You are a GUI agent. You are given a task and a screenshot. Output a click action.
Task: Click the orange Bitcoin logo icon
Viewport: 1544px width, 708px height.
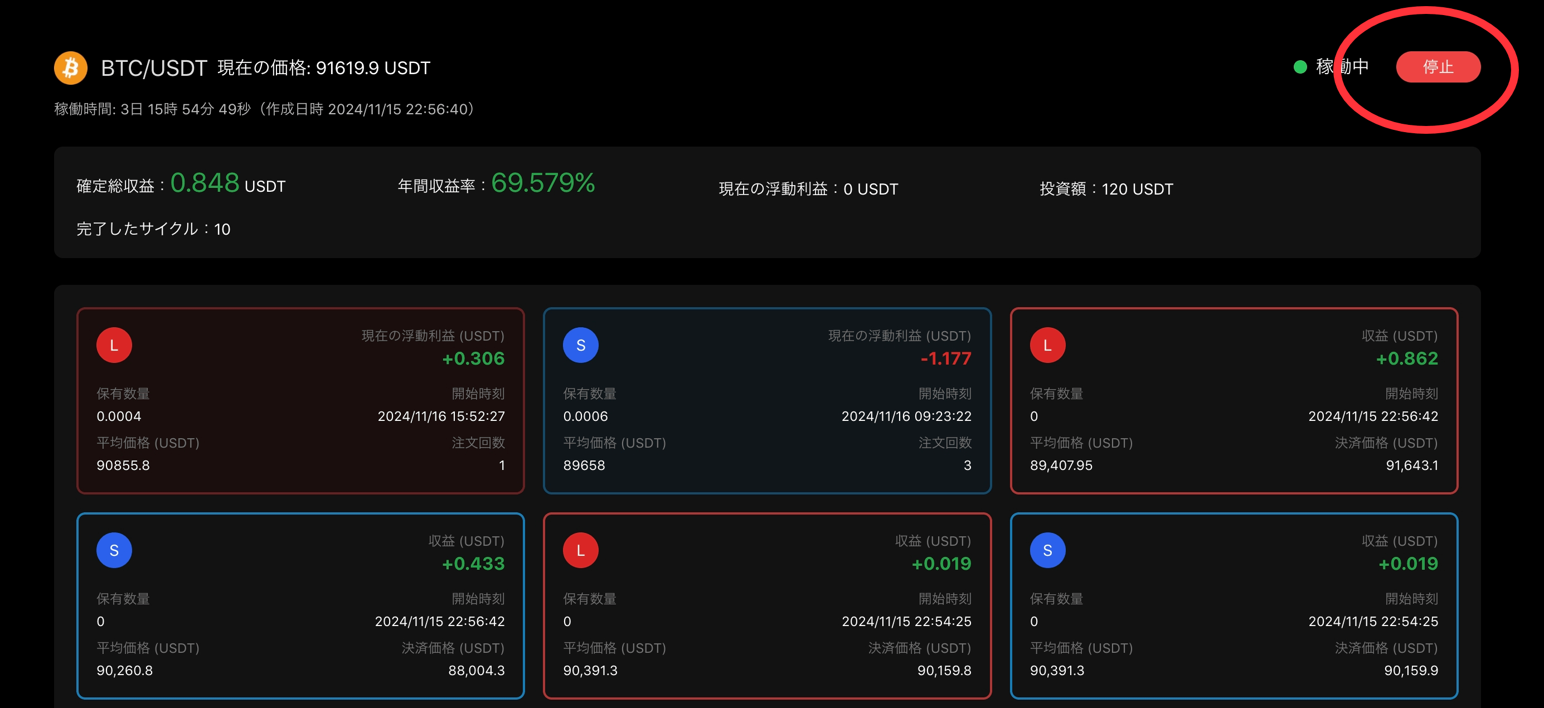tap(71, 68)
